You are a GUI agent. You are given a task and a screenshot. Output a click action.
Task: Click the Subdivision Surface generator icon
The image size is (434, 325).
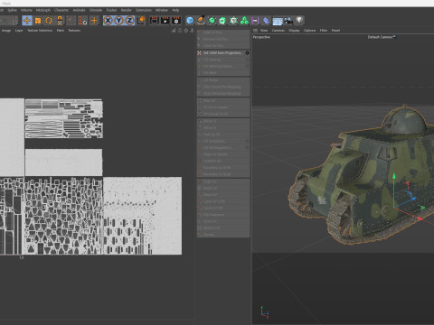(x=212, y=21)
